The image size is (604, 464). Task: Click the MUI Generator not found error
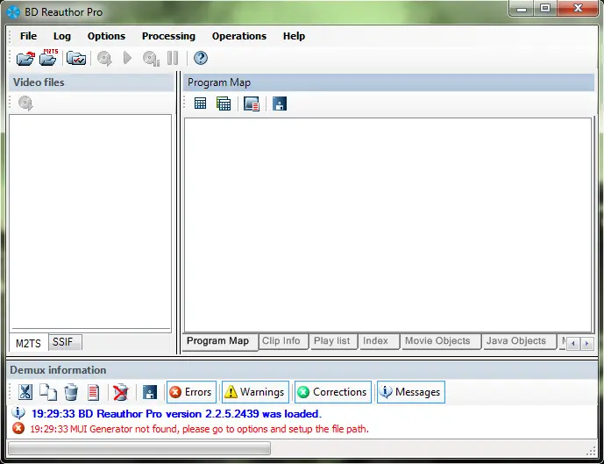click(x=199, y=429)
